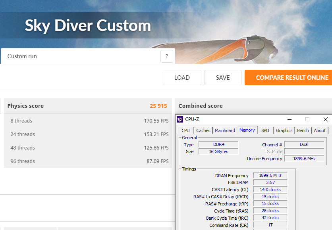
Task: Select the 48 threads row label
Action: pyautogui.click(x=23, y=148)
